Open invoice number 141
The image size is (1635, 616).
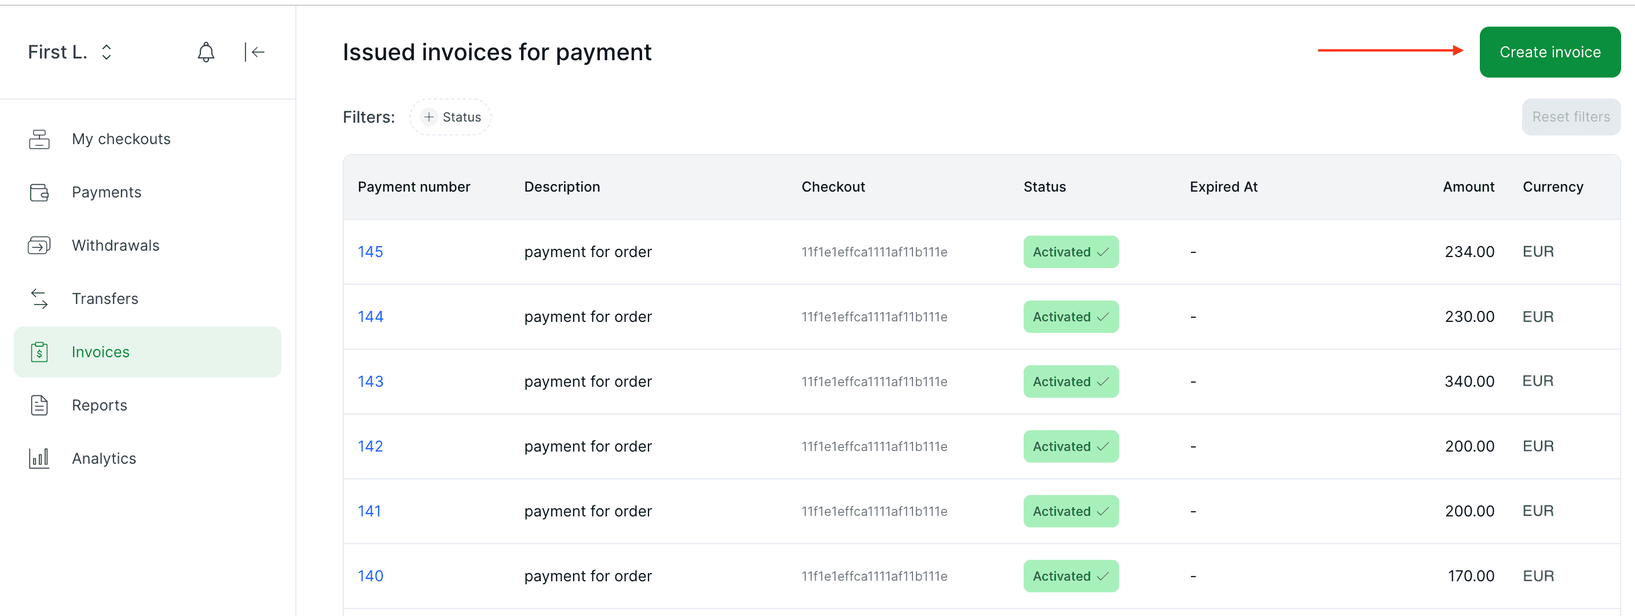click(x=369, y=511)
